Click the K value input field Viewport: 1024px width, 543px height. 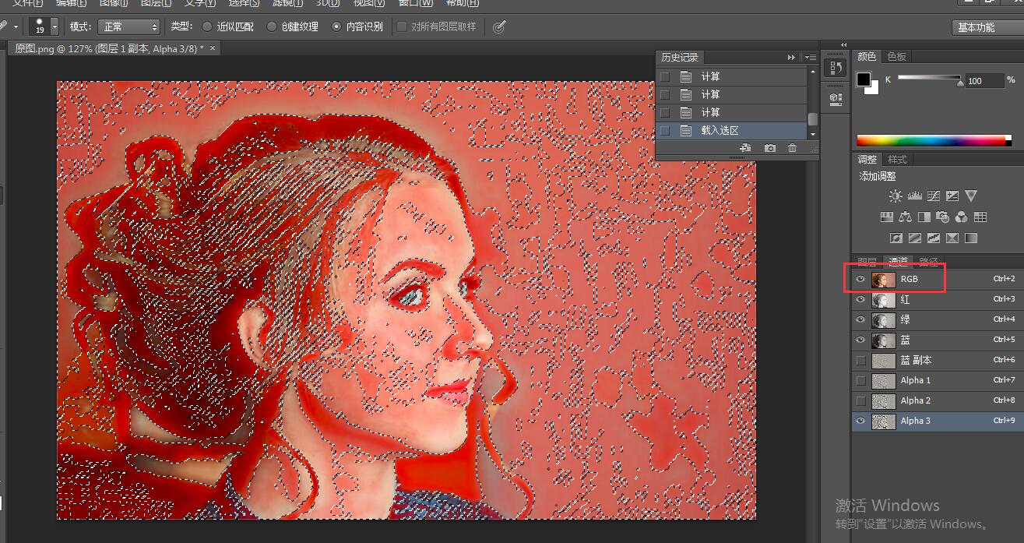(984, 81)
